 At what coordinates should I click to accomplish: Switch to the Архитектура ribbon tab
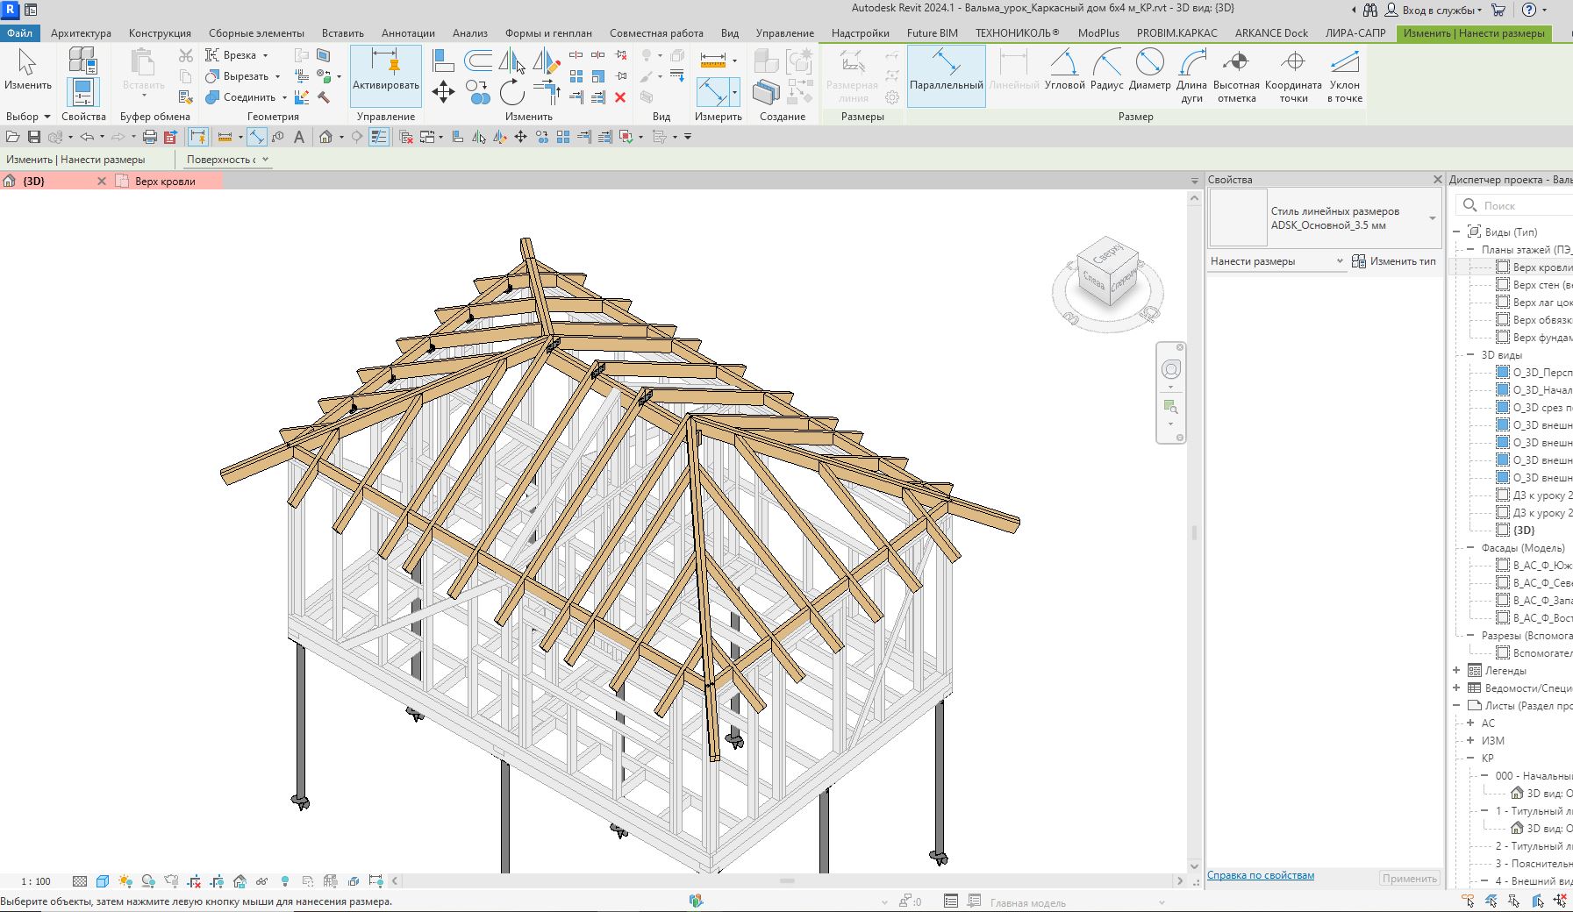tap(81, 32)
